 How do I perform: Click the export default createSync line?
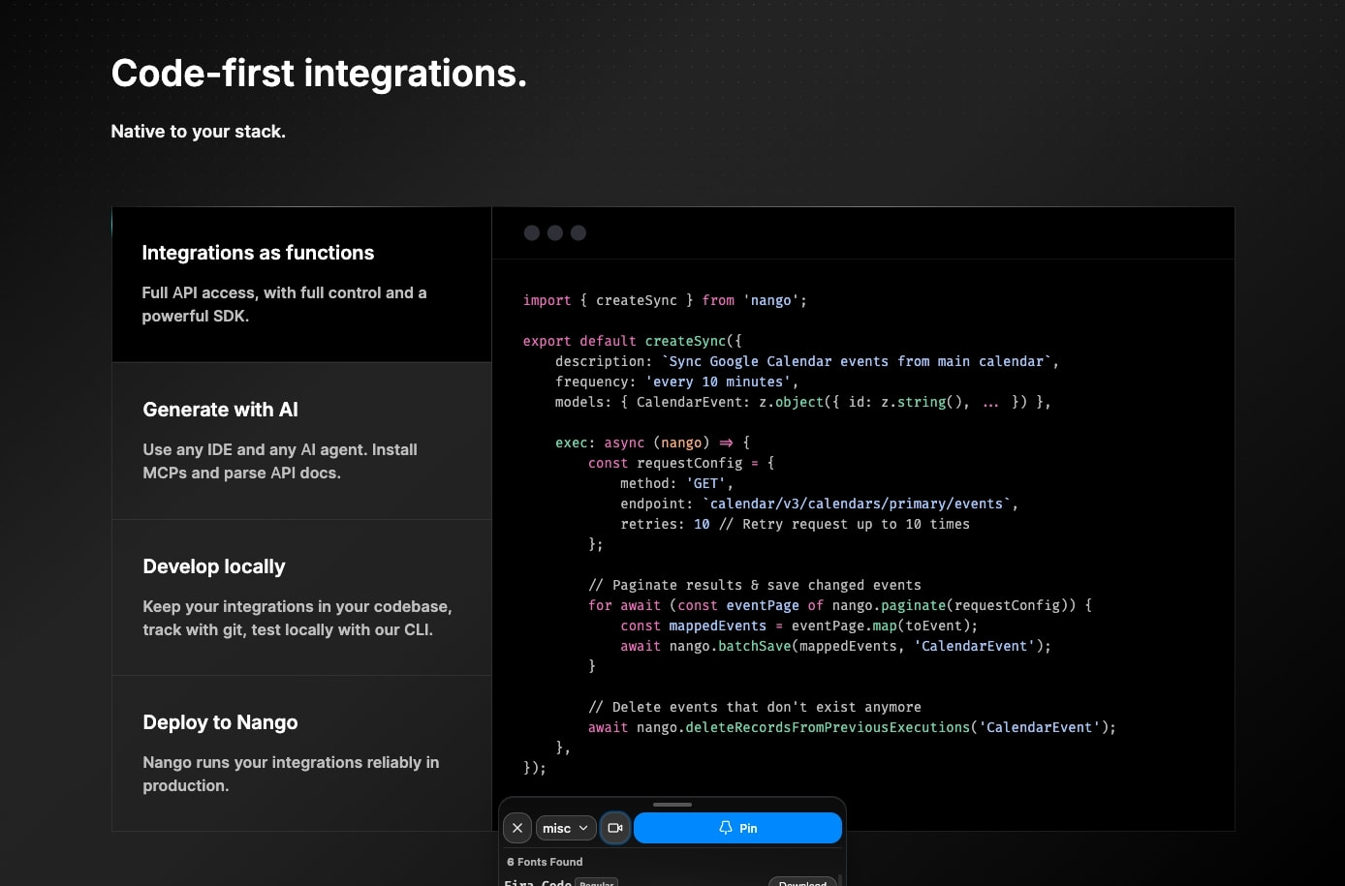[633, 341]
